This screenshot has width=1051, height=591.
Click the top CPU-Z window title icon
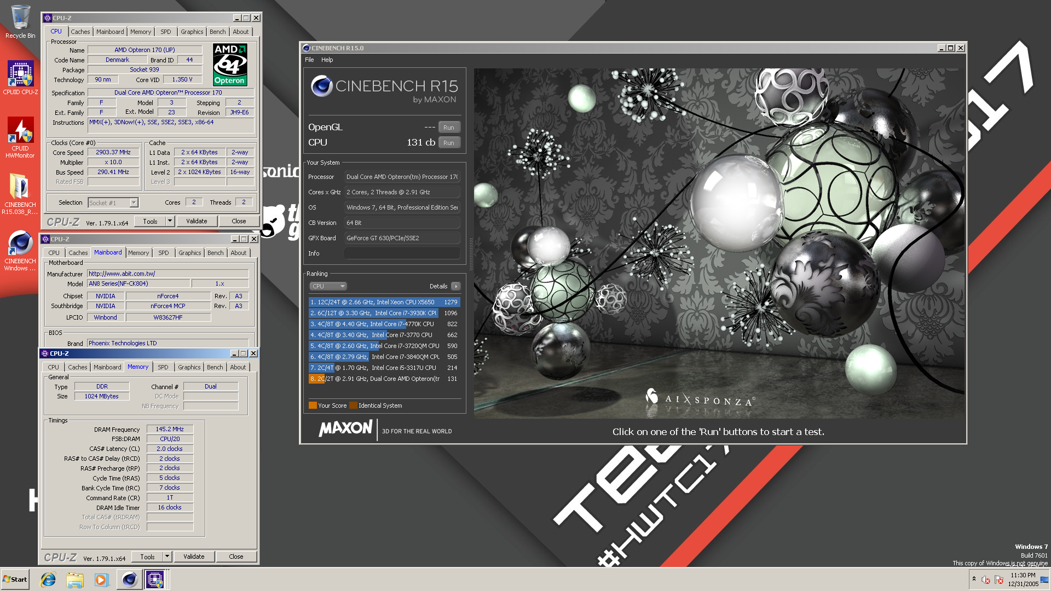pyautogui.click(x=47, y=18)
